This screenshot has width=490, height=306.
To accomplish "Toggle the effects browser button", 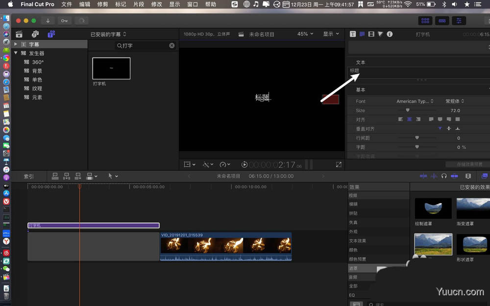I will [485, 176].
